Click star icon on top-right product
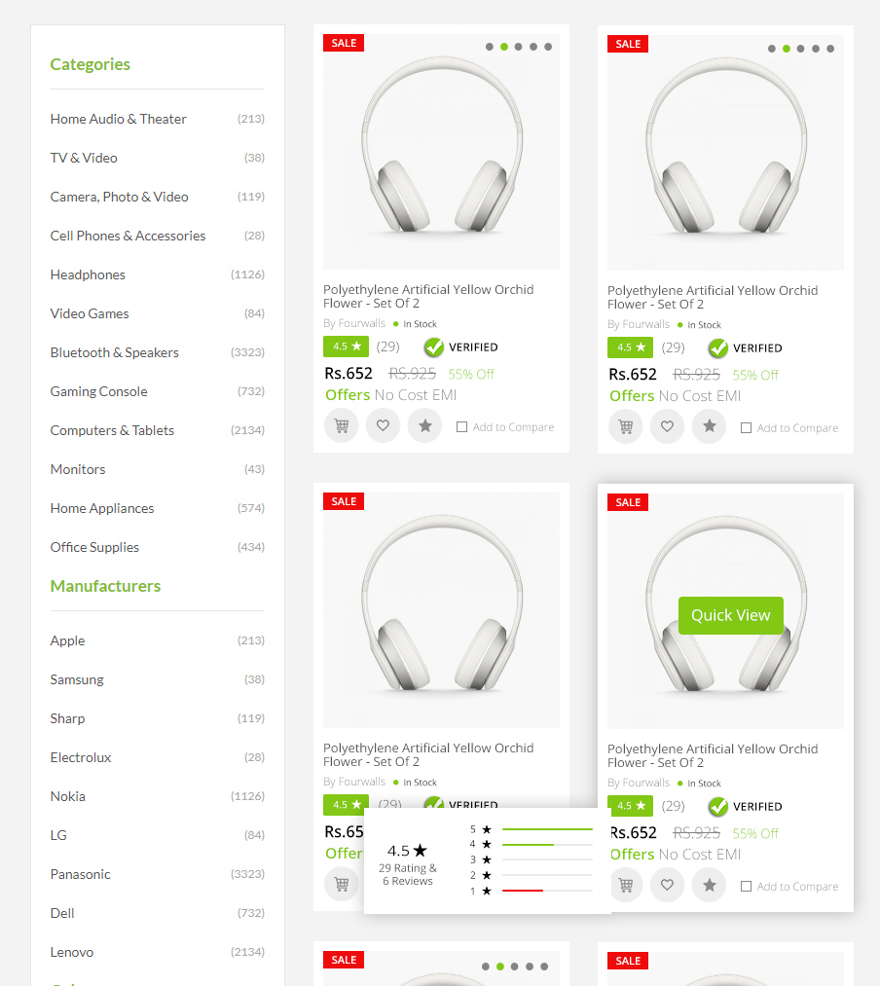880x986 pixels. tap(709, 427)
